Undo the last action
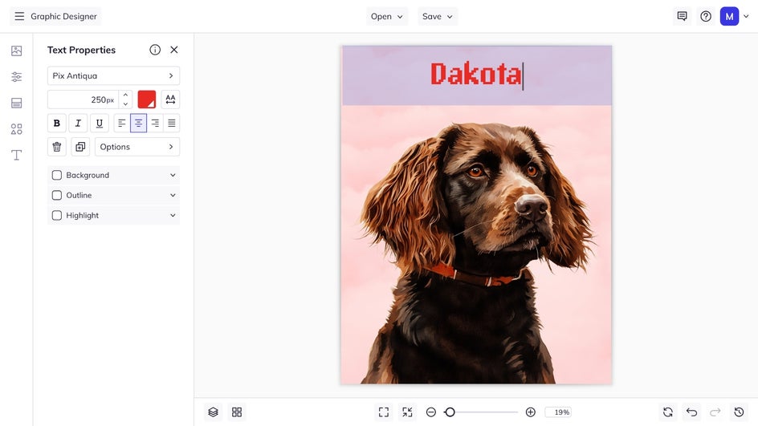758x426 pixels. 692,412
